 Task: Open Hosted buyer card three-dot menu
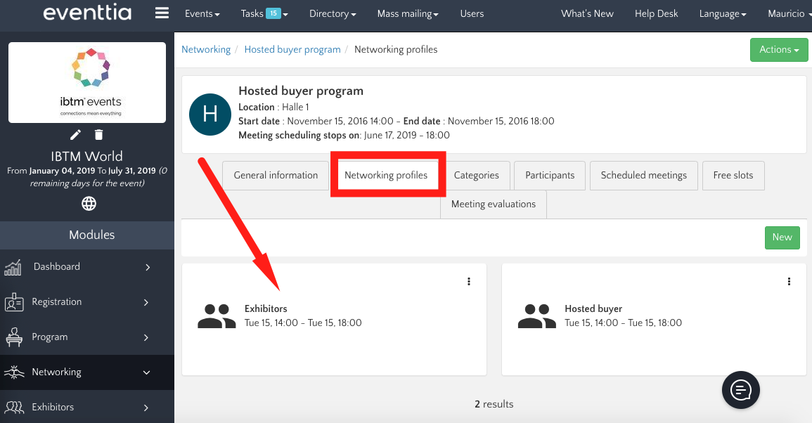[789, 282]
